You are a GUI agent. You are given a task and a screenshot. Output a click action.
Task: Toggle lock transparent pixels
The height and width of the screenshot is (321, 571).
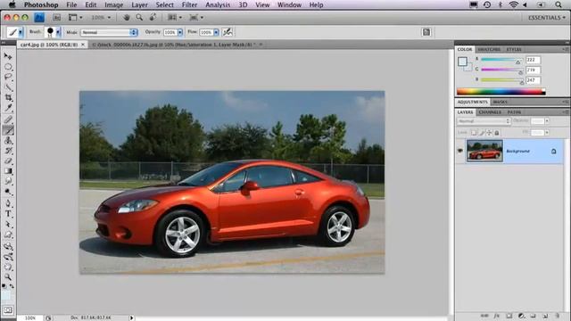point(474,133)
